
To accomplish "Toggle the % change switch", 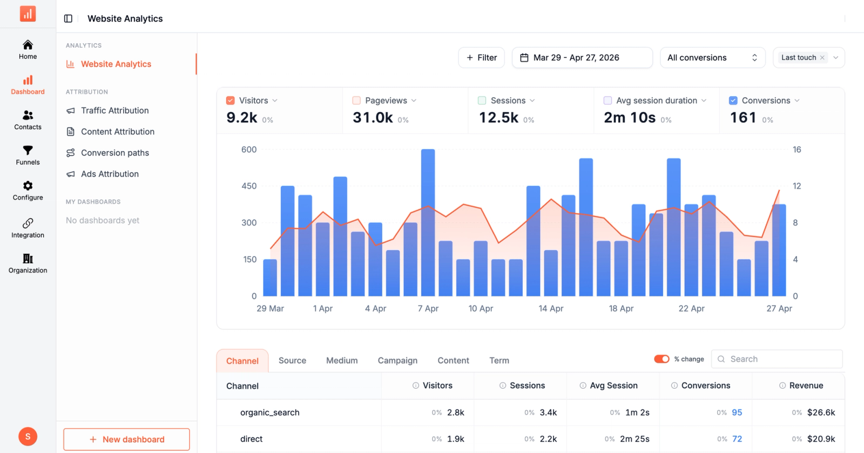I will pos(661,359).
